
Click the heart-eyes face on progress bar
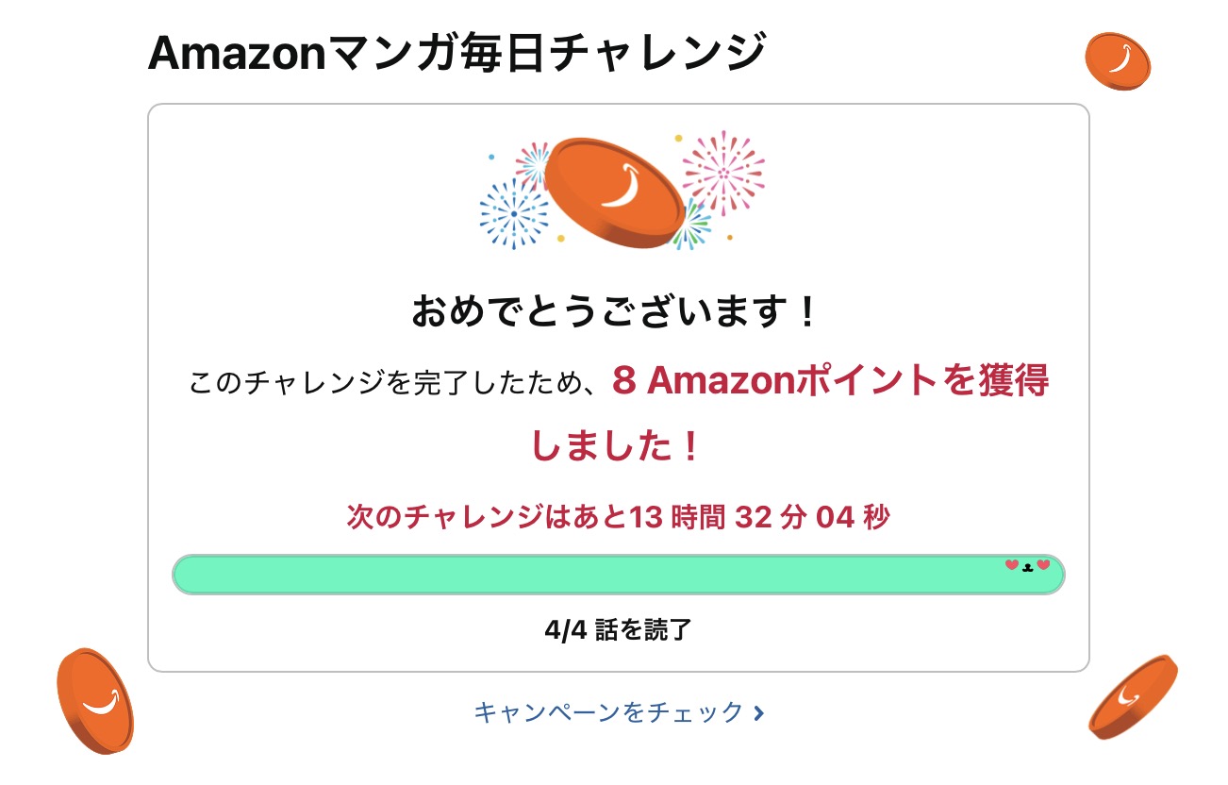click(x=1027, y=566)
